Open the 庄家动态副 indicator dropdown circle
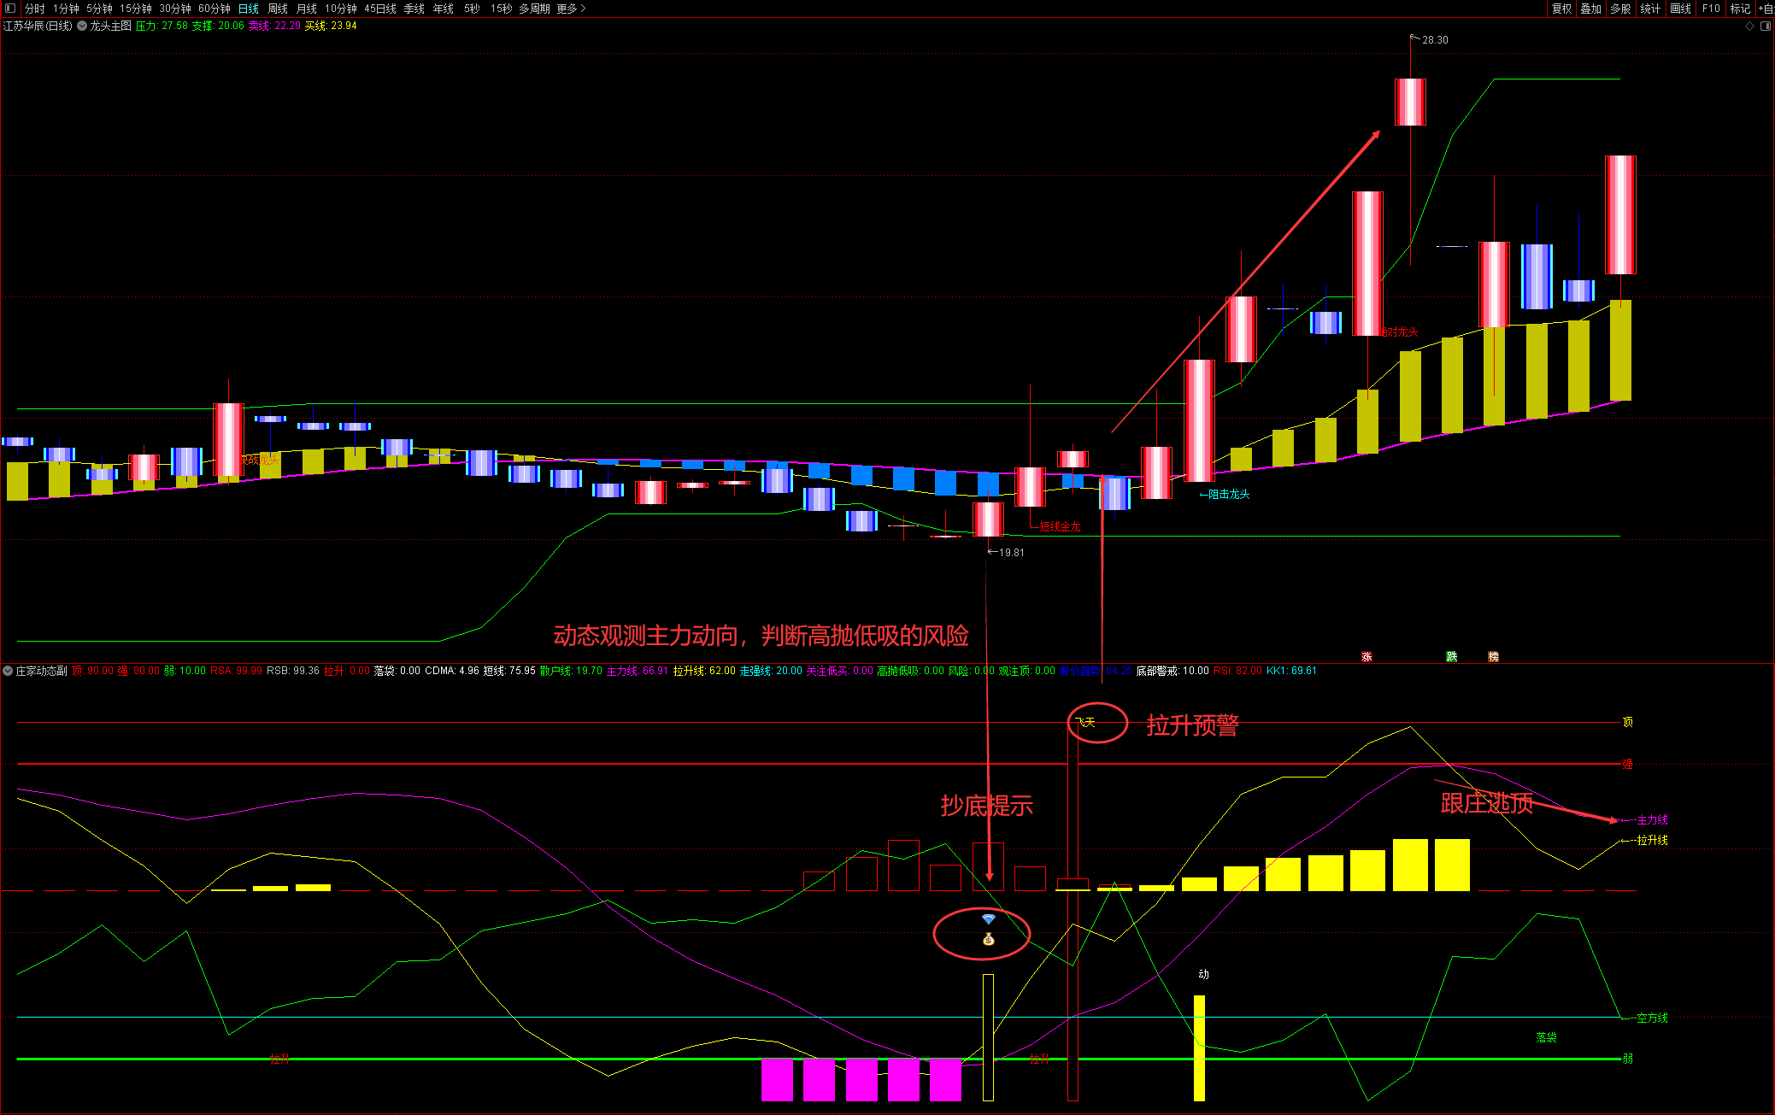Viewport: 1775px width, 1115px height. [8, 671]
